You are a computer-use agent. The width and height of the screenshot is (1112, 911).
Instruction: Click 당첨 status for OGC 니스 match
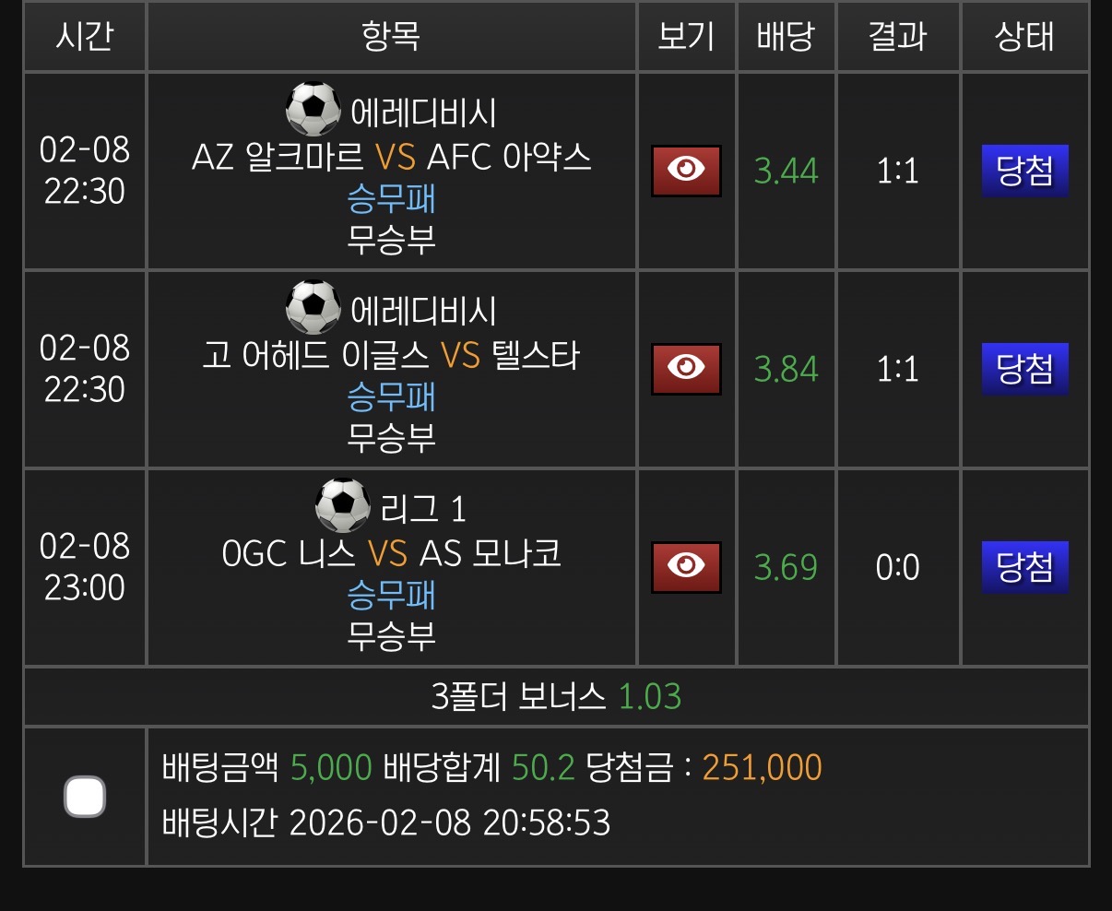[1024, 566]
